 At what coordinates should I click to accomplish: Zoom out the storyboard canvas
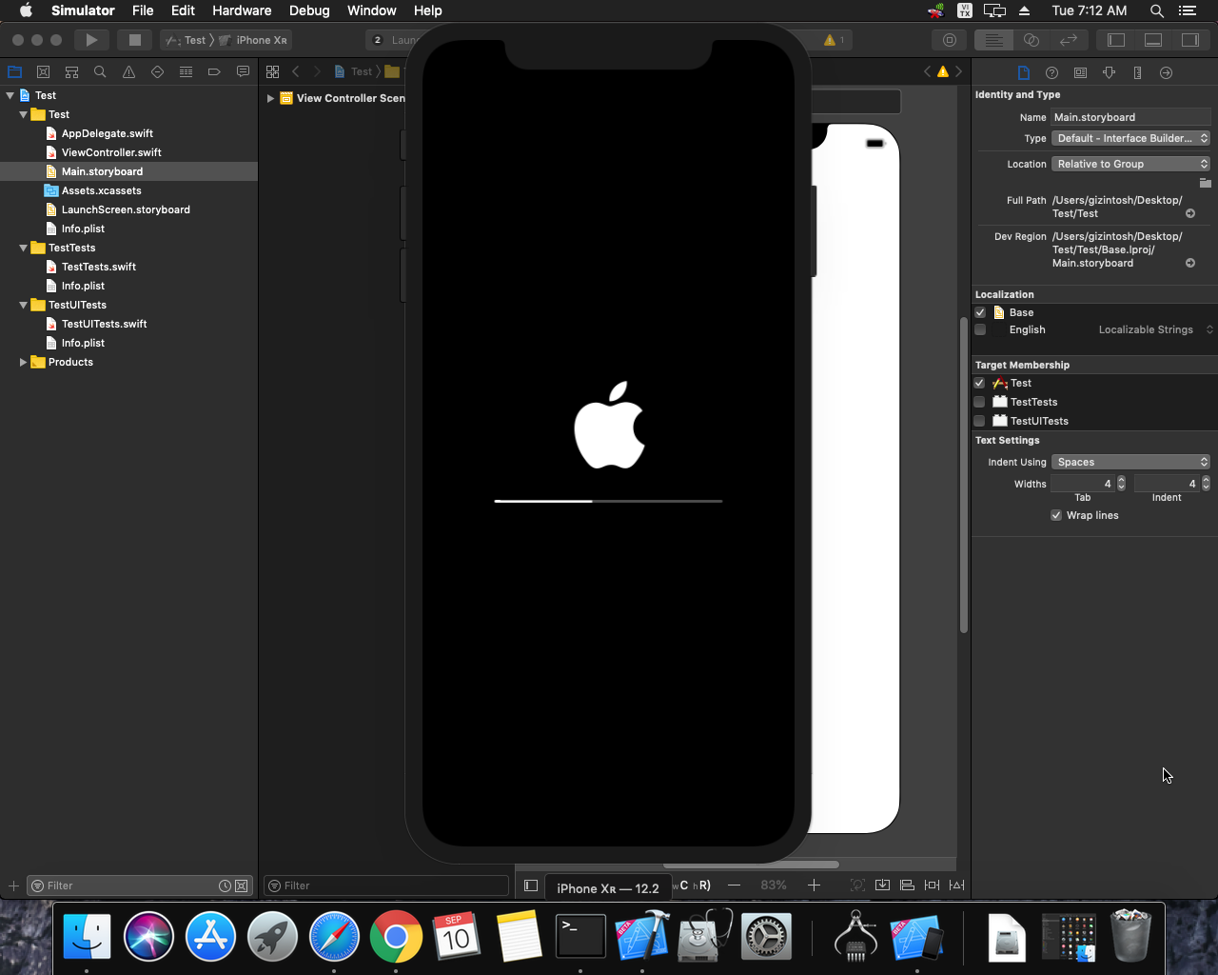click(x=734, y=885)
